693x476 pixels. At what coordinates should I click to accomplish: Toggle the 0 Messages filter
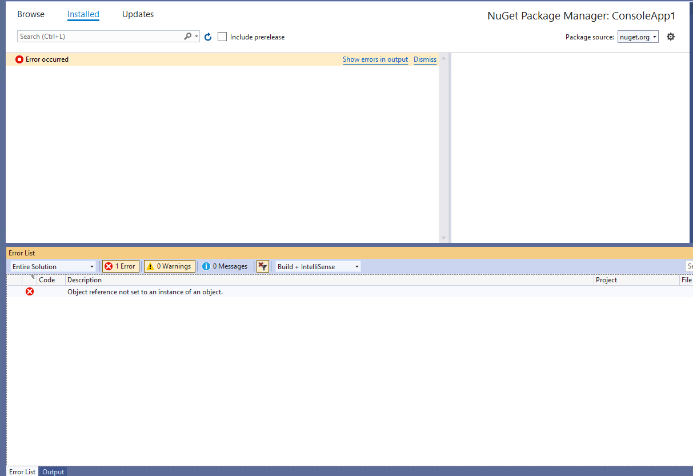(x=225, y=266)
